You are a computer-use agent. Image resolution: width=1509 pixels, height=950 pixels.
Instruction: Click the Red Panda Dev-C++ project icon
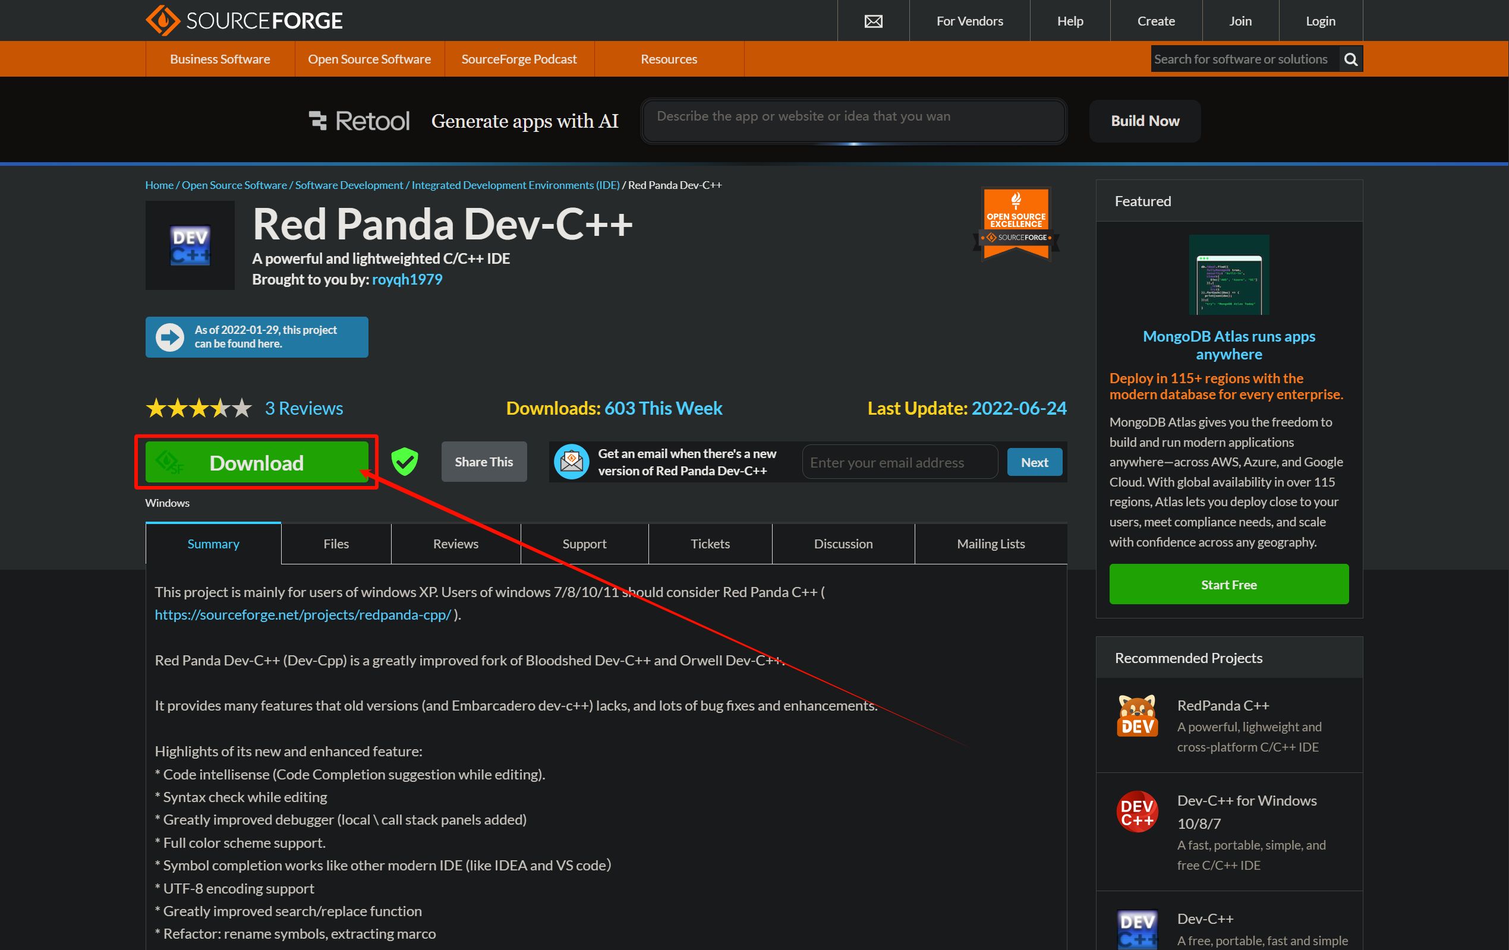click(x=190, y=245)
